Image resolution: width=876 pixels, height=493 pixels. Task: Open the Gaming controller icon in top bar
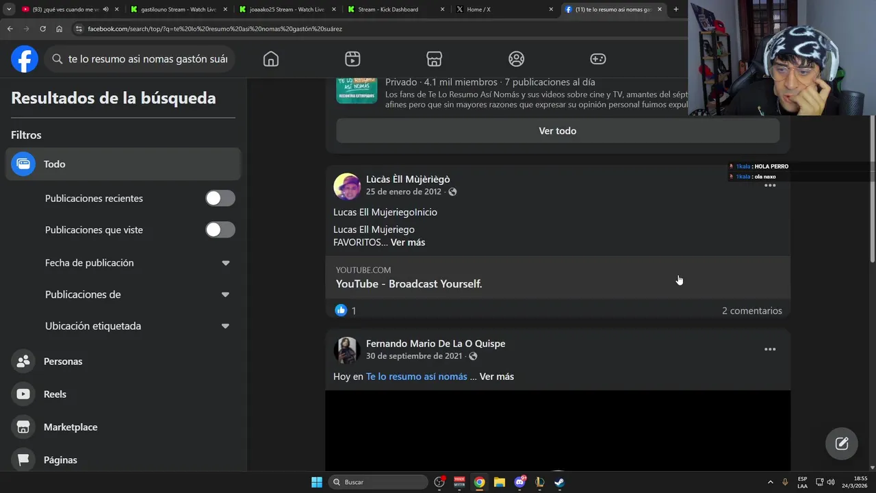tap(598, 59)
